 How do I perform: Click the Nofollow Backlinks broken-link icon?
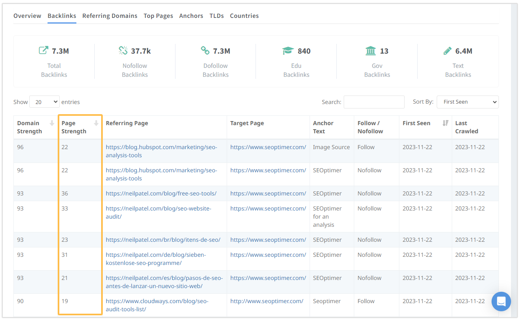pos(123,50)
